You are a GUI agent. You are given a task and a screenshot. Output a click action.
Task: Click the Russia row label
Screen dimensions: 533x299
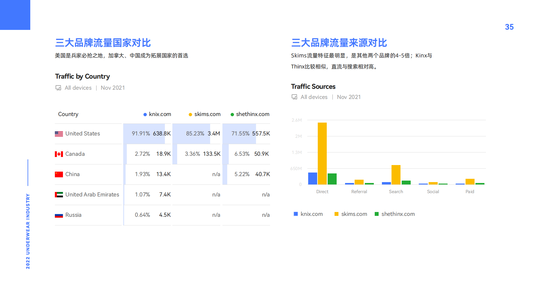[73, 215]
